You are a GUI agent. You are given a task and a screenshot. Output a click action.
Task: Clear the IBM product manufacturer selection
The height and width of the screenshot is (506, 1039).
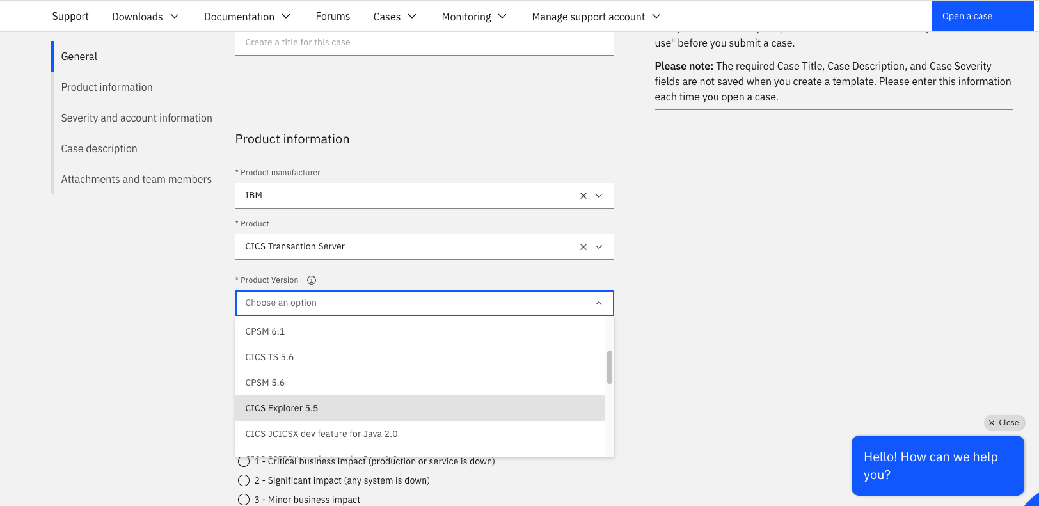pos(583,196)
